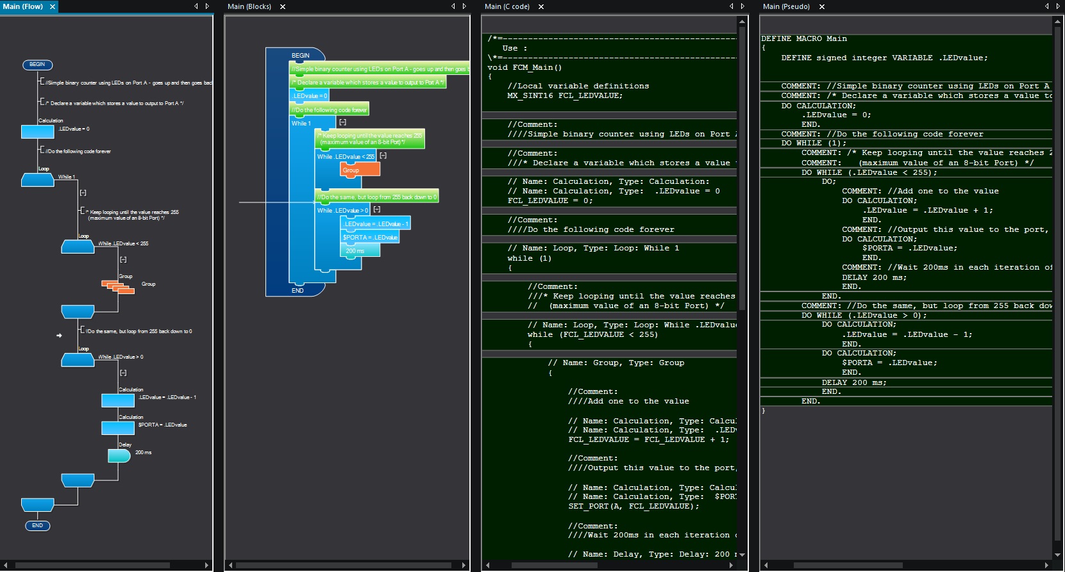Screen dimensions: 1065x572
Task: Click the C code panel vertical scrollbar thumb
Action: [742, 168]
